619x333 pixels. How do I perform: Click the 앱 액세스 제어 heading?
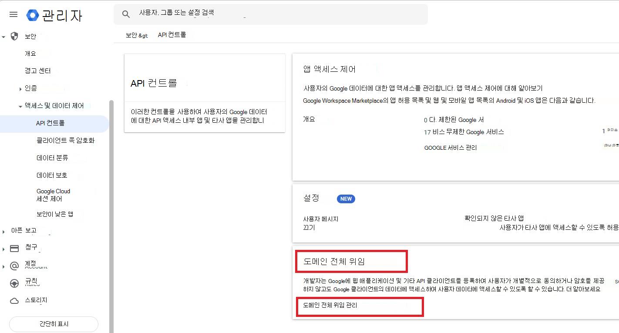[x=330, y=69]
